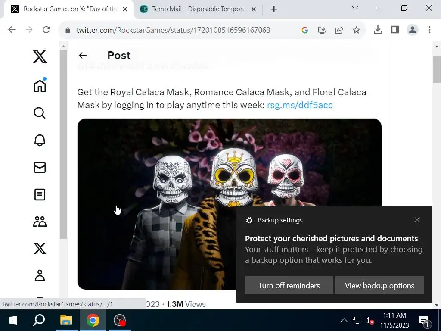Reload the current page
Viewport: 441px width, 331px height.
[x=47, y=30]
